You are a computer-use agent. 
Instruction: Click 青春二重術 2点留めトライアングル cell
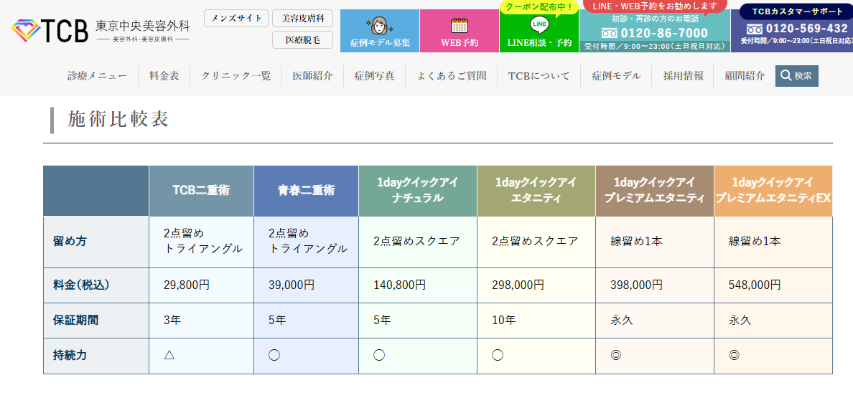click(x=308, y=241)
